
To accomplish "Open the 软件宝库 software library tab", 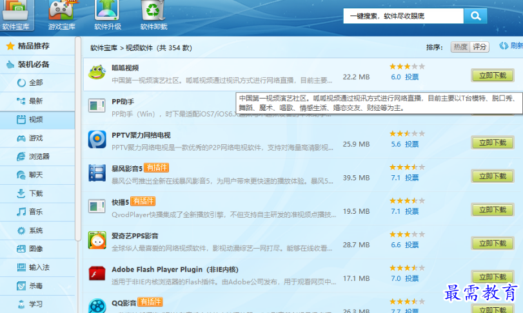I will pyautogui.click(x=16, y=15).
